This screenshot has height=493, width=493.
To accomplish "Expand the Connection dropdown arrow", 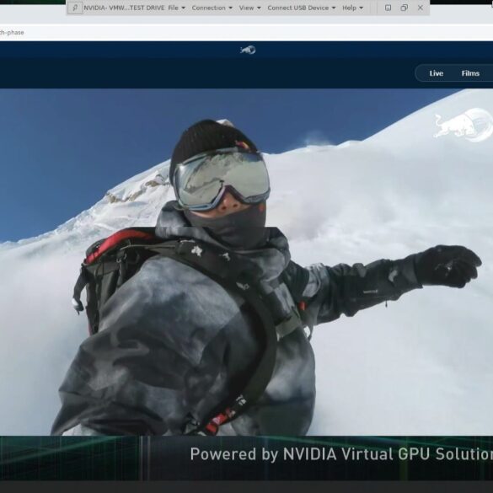I will (x=230, y=8).
